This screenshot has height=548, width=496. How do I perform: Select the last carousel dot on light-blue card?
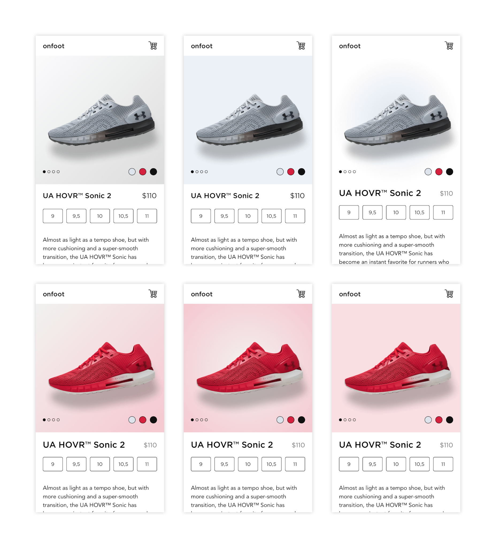tap(206, 172)
